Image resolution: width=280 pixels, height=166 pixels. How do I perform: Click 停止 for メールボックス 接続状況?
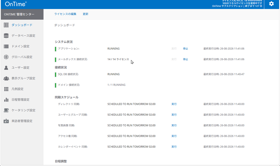coord(186,59)
